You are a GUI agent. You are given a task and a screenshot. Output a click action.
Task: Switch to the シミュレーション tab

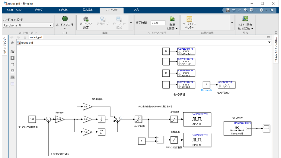coord(14,10)
